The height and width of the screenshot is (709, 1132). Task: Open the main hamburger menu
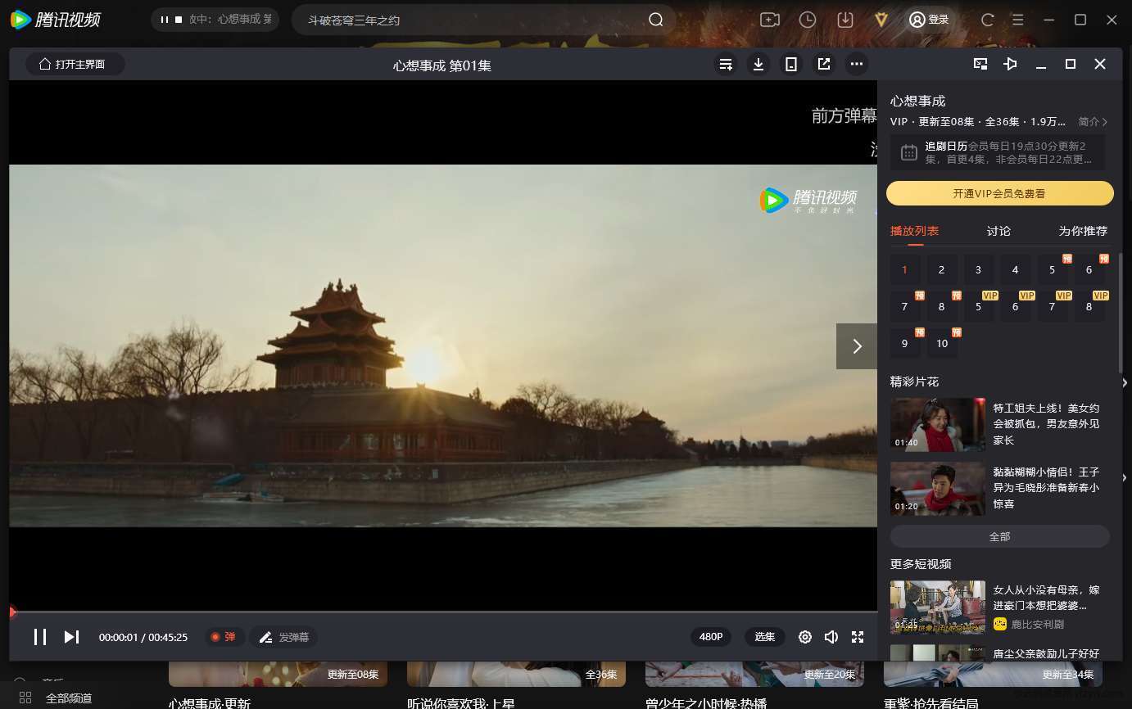click(1017, 20)
